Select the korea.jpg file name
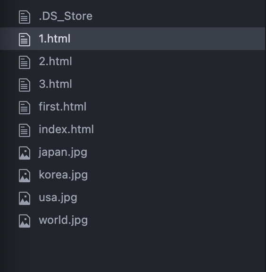 tap(63, 175)
